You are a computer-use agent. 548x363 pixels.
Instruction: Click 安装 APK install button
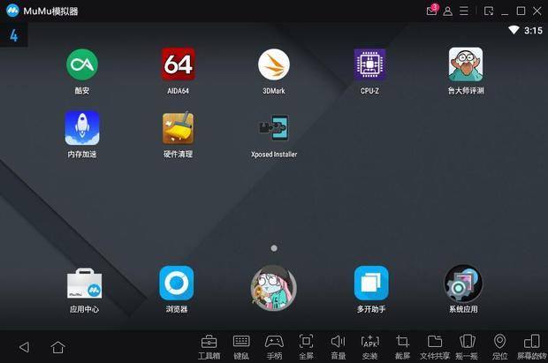(x=370, y=345)
